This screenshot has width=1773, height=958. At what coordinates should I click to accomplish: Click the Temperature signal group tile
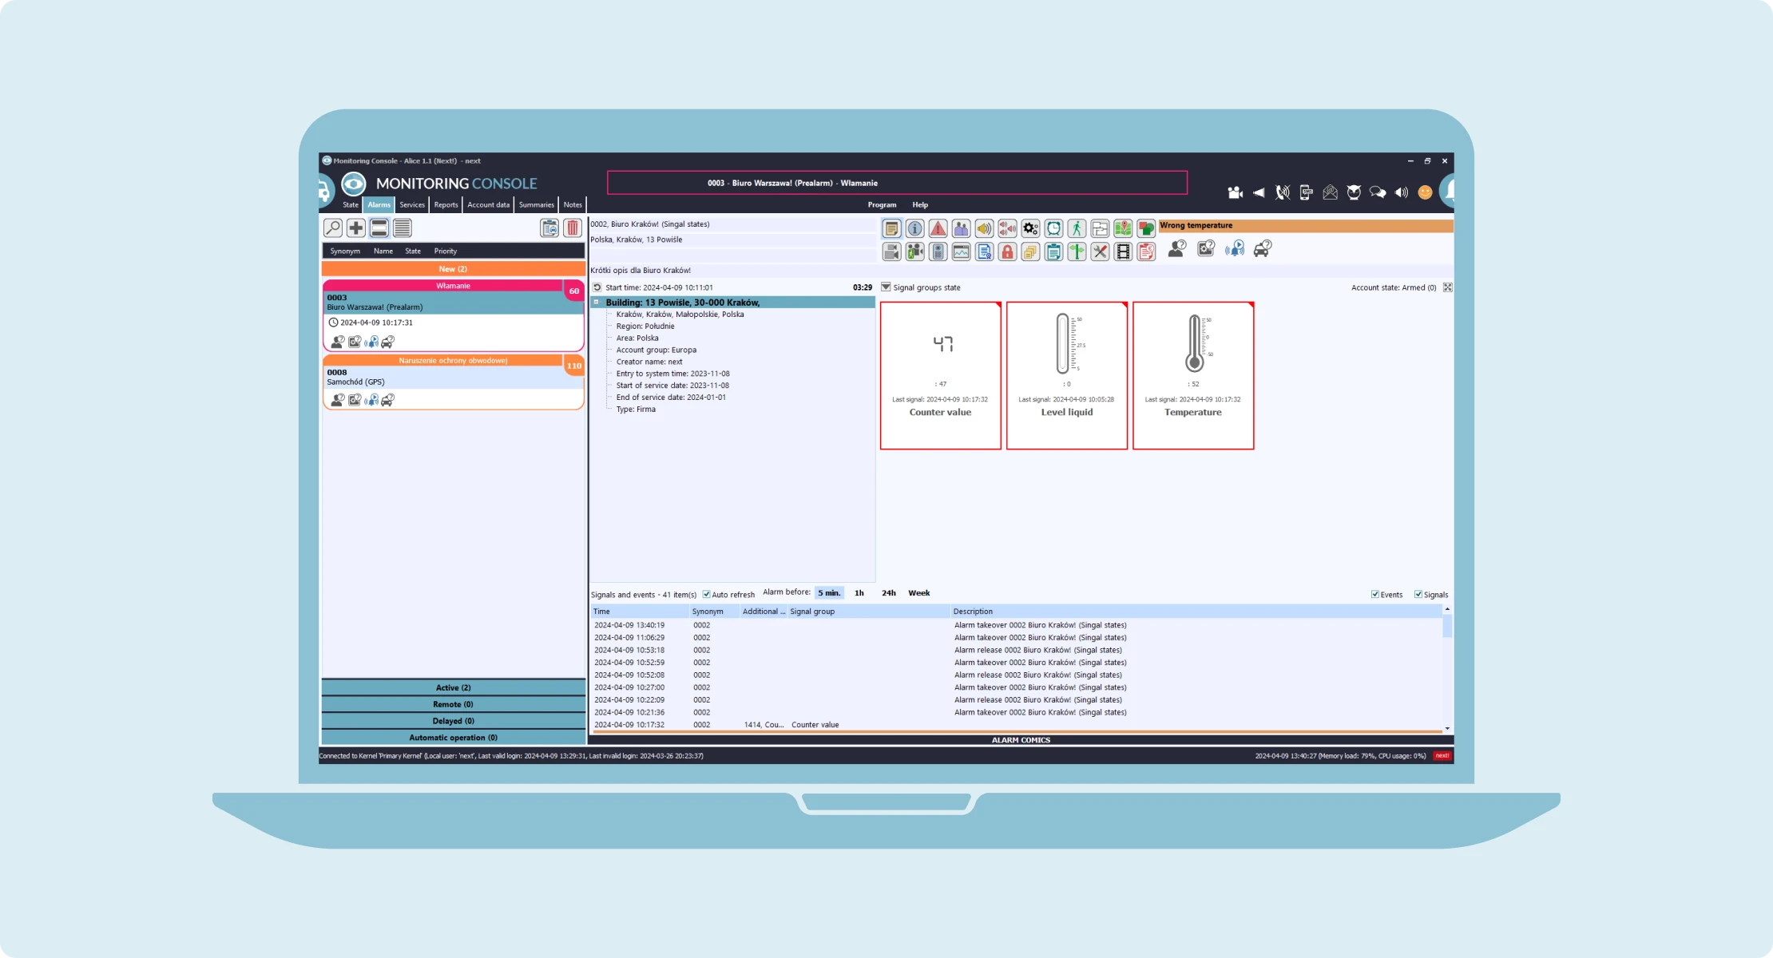[x=1192, y=375]
